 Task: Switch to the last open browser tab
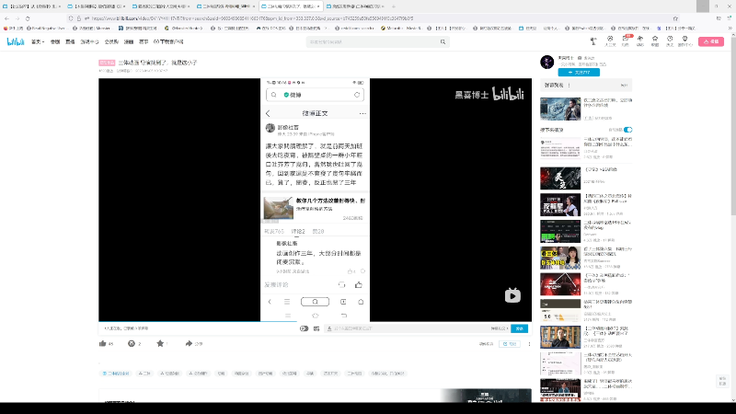pos(355,6)
